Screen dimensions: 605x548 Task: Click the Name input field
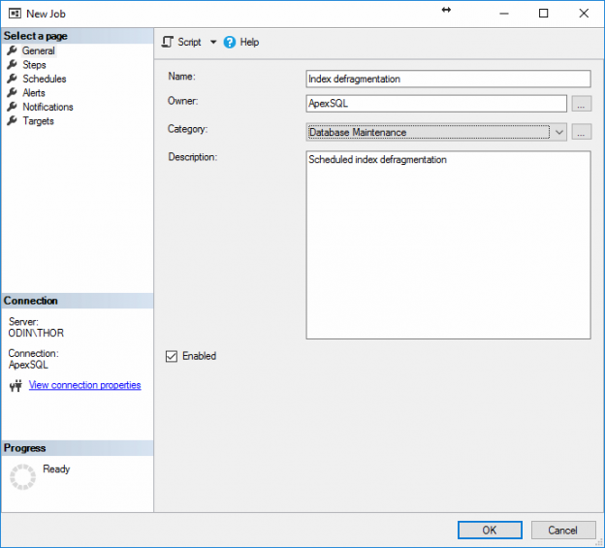tap(448, 79)
